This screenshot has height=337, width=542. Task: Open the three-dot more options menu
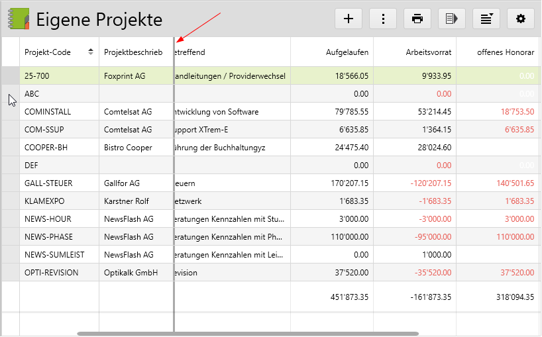tap(383, 19)
